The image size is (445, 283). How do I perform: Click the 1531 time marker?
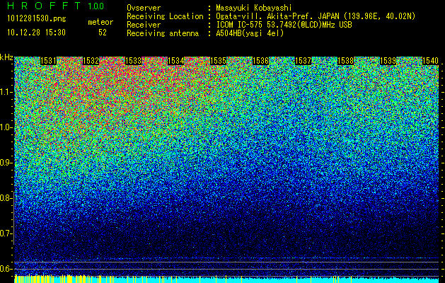point(49,61)
